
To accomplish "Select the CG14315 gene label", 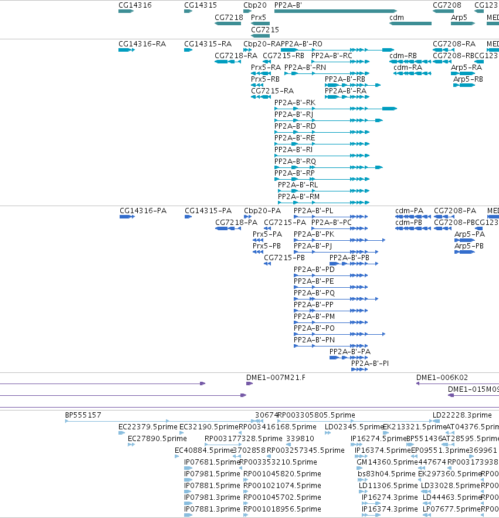I will (200, 5).
